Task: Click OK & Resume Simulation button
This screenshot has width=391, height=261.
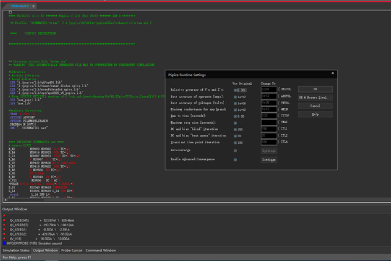Action: 315,98
